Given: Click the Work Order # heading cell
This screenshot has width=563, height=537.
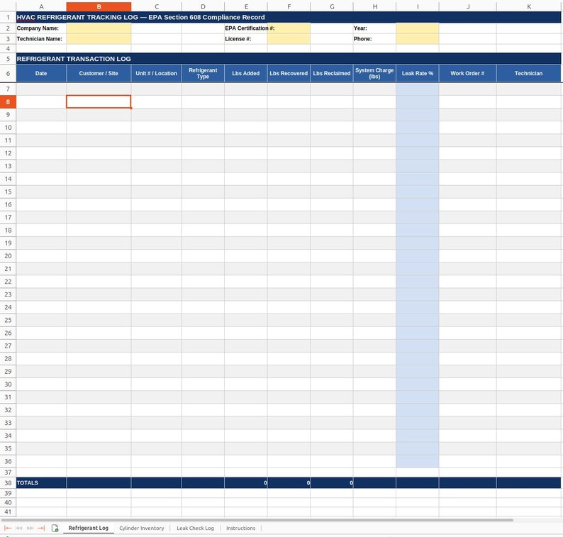Looking at the screenshot, I should tap(467, 73).
